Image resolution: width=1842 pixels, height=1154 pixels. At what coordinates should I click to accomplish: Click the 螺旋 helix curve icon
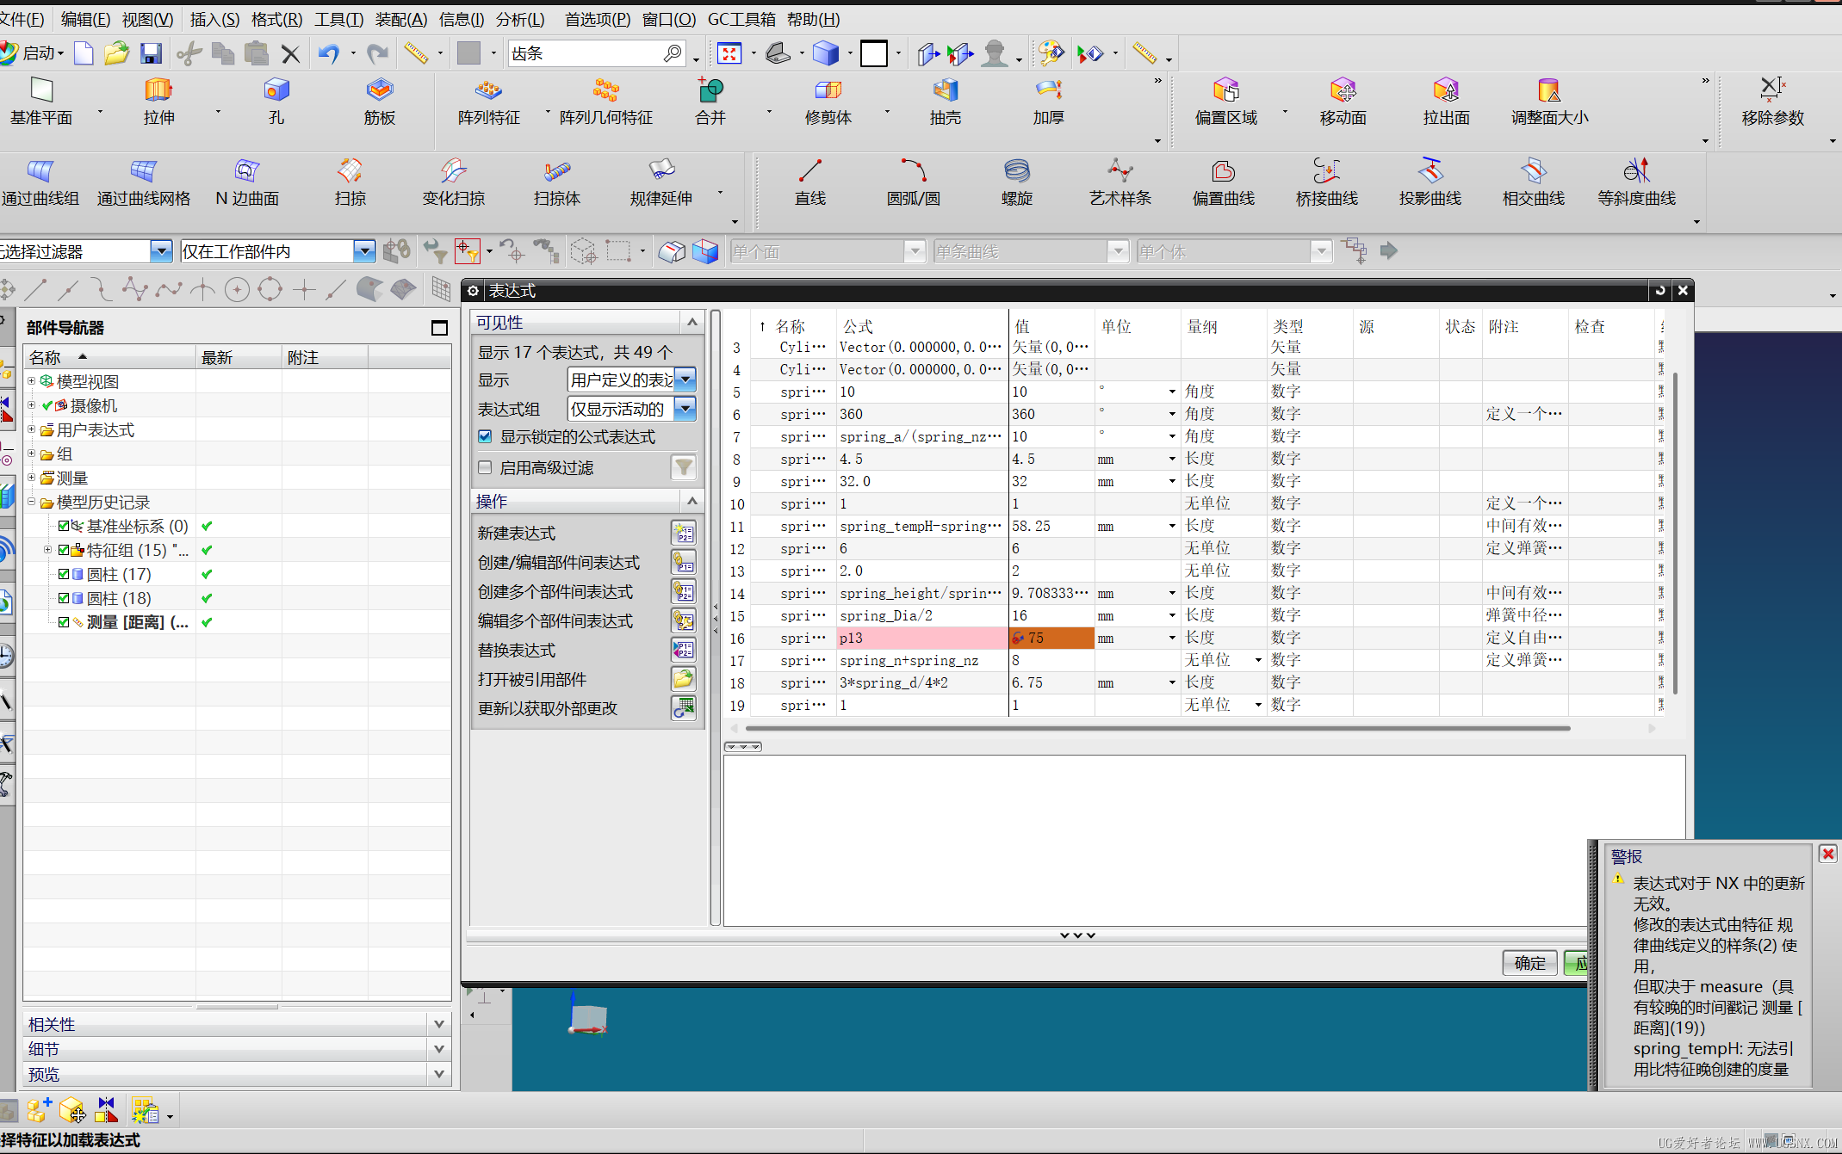point(1016,170)
